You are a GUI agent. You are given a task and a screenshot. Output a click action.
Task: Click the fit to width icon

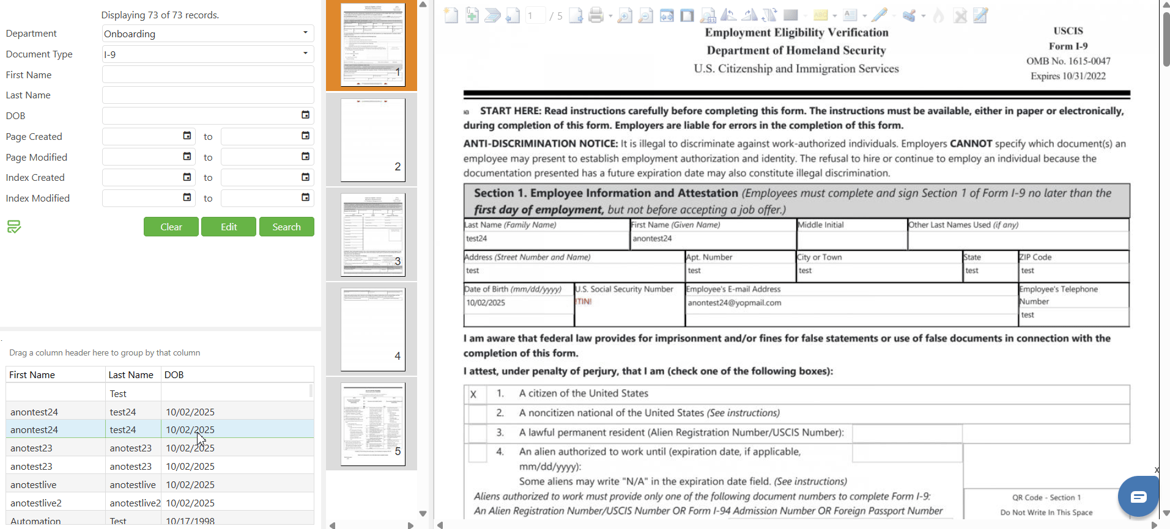(667, 16)
